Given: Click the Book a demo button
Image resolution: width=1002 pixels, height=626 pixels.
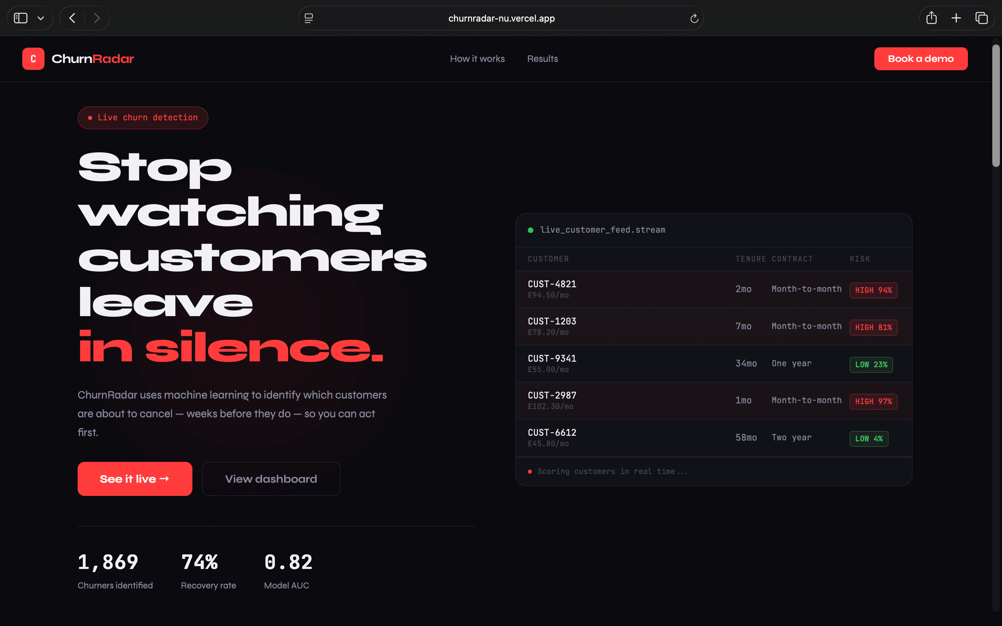Looking at the screenshot, I should [921, 59].
